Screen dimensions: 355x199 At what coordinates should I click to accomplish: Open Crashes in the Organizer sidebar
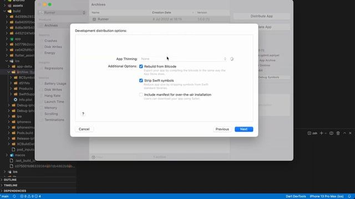(50, 41)
